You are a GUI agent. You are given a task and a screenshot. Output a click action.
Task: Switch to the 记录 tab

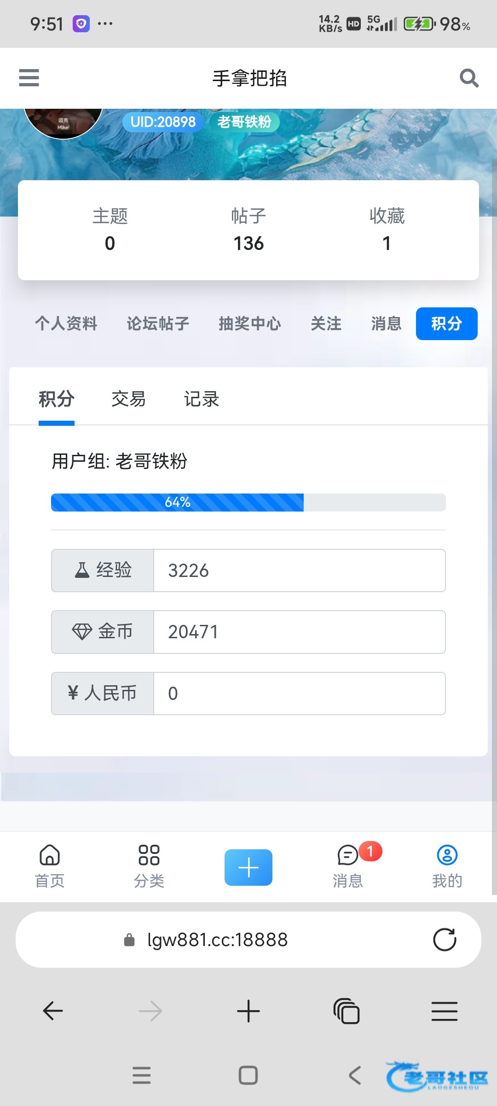click(x=202, y=399)
